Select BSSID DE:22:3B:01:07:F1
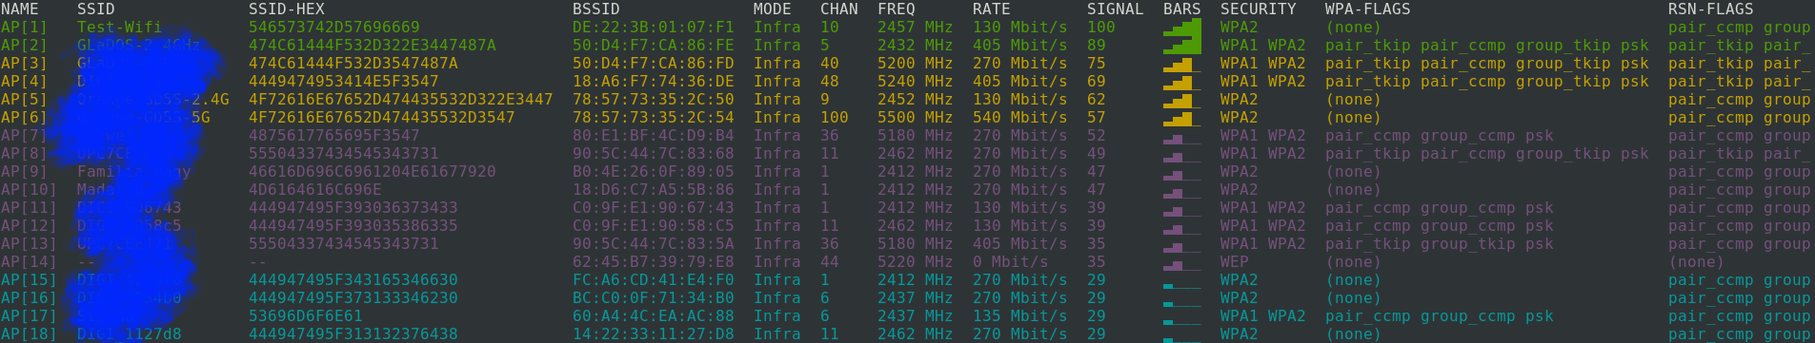1815x343 pixels. pos(654,27)
